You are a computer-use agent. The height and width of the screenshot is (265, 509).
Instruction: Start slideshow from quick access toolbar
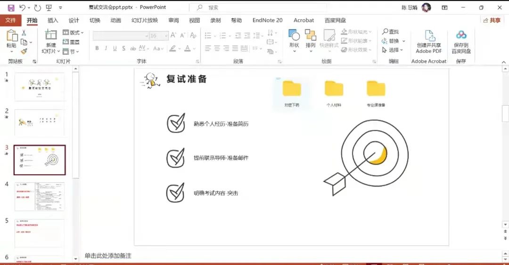(49, 8)
